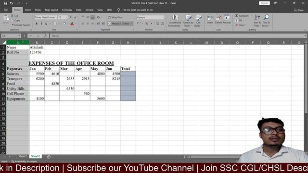
Task: Click AutoSum button
Action: point(242,16)
